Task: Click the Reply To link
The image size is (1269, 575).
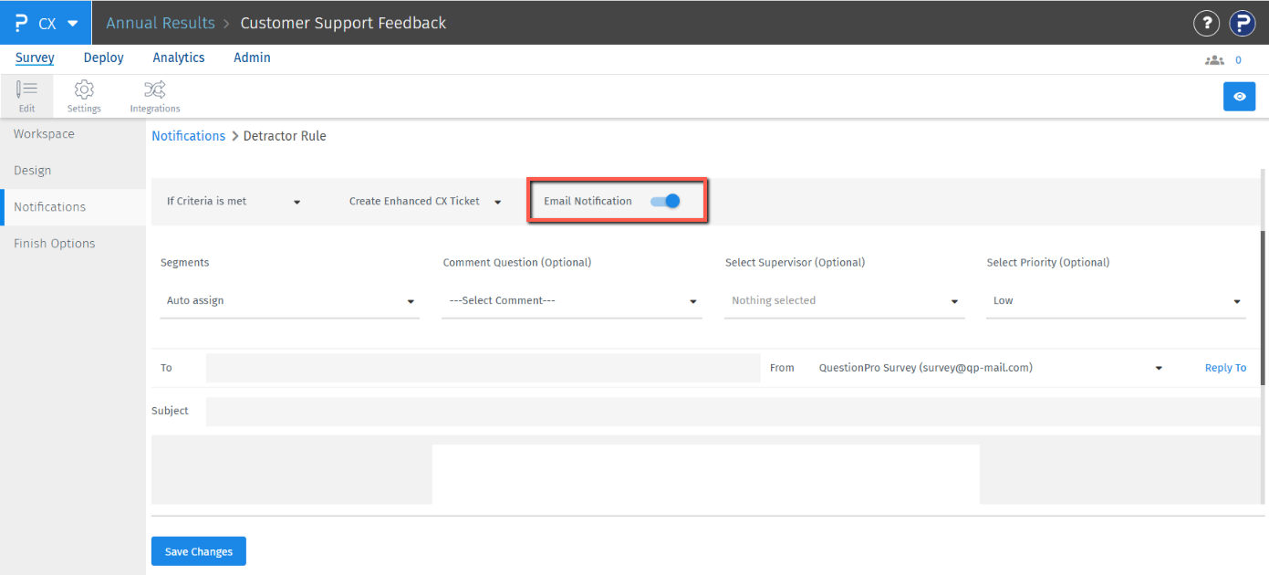Action: [1225, 368]
